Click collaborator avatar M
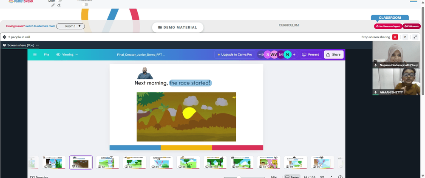 point(281,54)
